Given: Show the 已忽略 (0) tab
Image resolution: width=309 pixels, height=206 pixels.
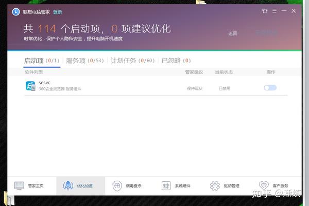Looking at the screenshot, I should pos(176,61).
